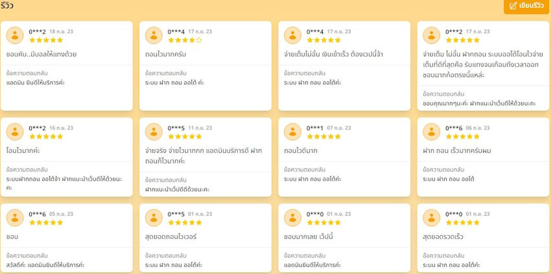The height and width of the screenshot is (274, 551).
Task: Click avatar beside the 'ถอนไวมากครับ' review
Action: point(154,36)
